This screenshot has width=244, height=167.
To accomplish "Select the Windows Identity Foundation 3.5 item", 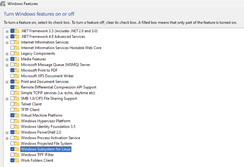I will click(48, 127).
